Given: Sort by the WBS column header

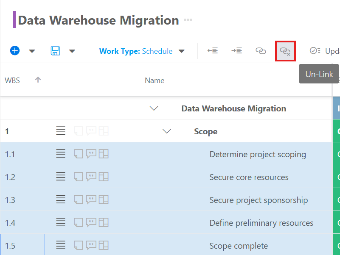Looking at the screenshot, I should click(12, 80).
